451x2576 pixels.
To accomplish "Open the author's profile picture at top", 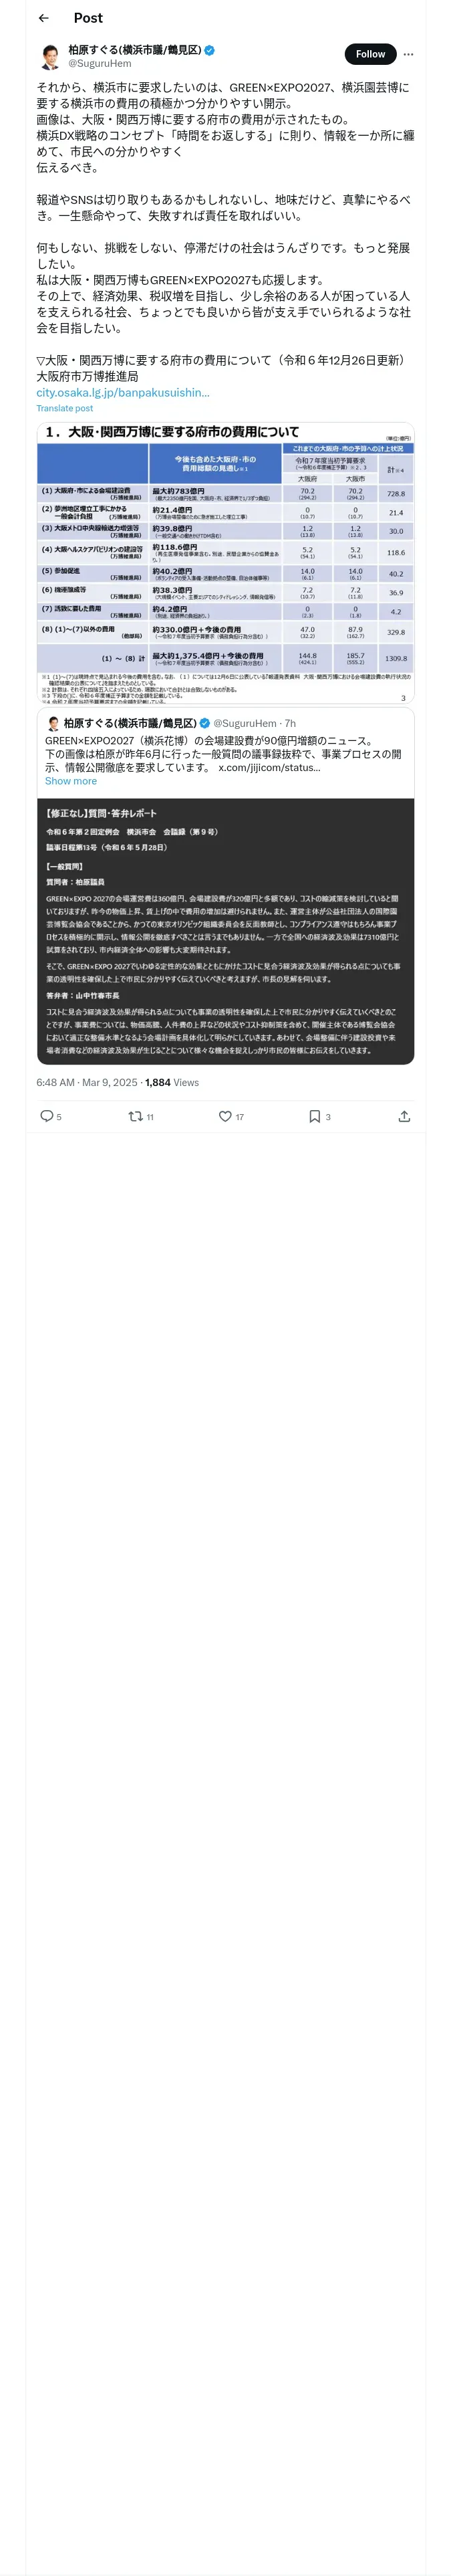I will tap(50, 56).
